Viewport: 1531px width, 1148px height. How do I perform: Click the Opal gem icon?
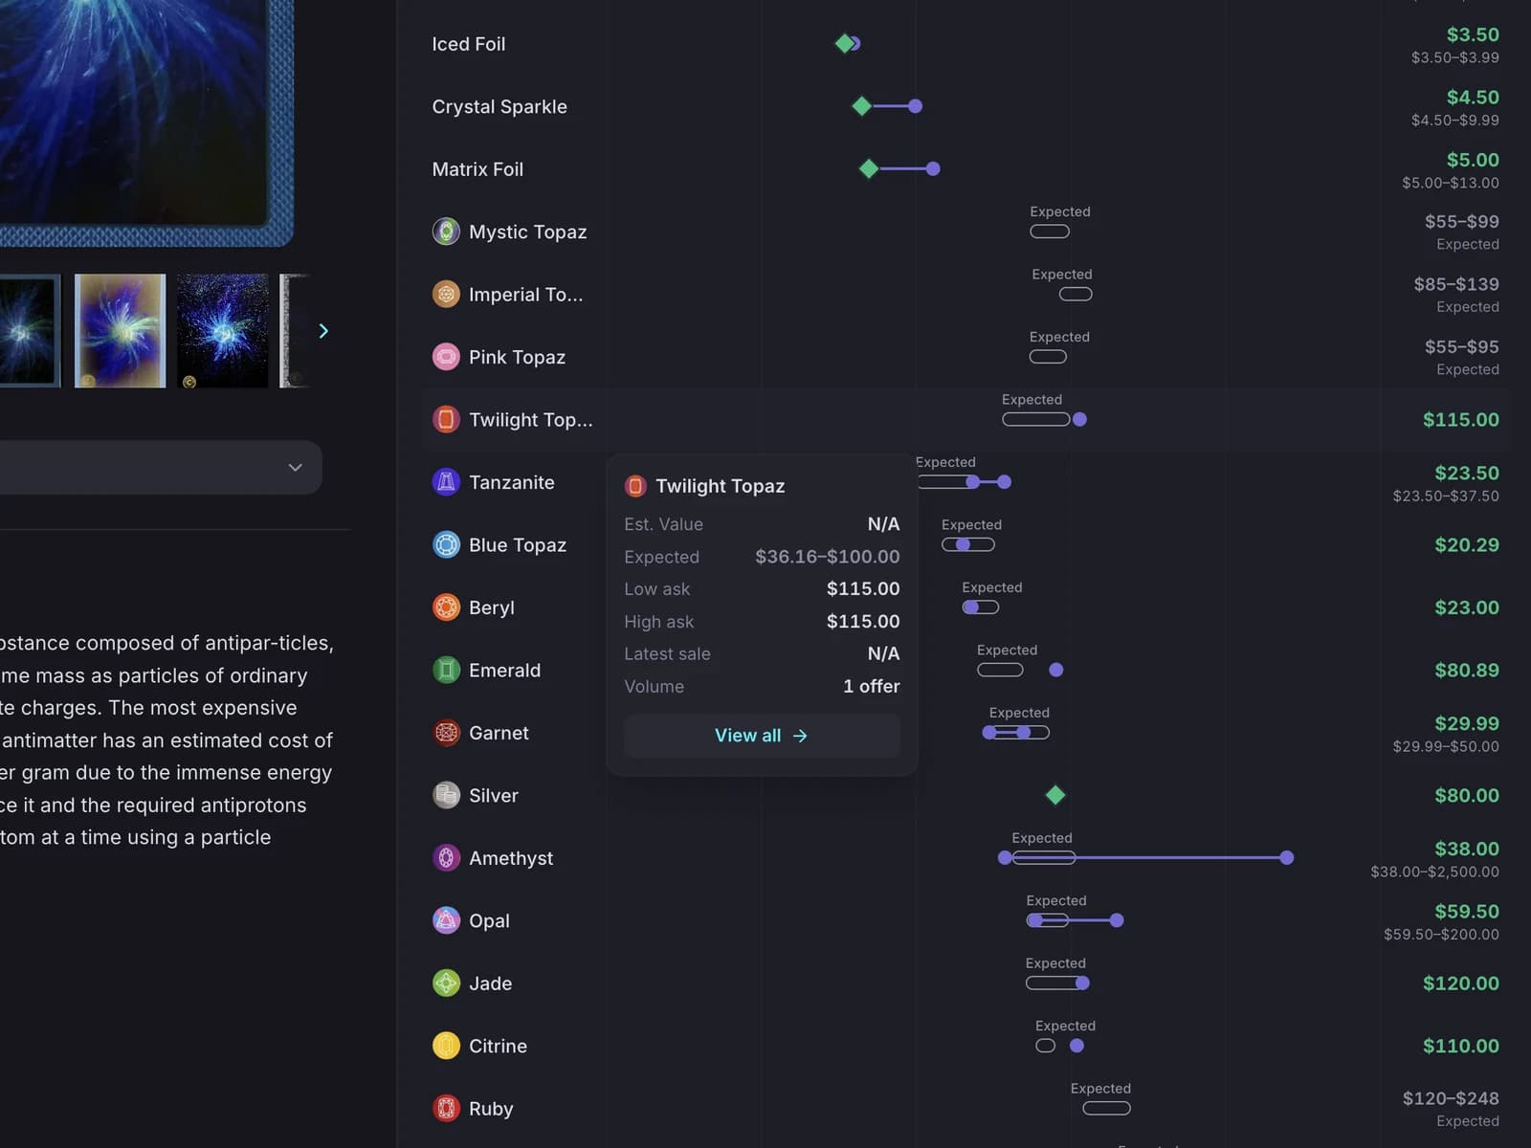(446, 920)
